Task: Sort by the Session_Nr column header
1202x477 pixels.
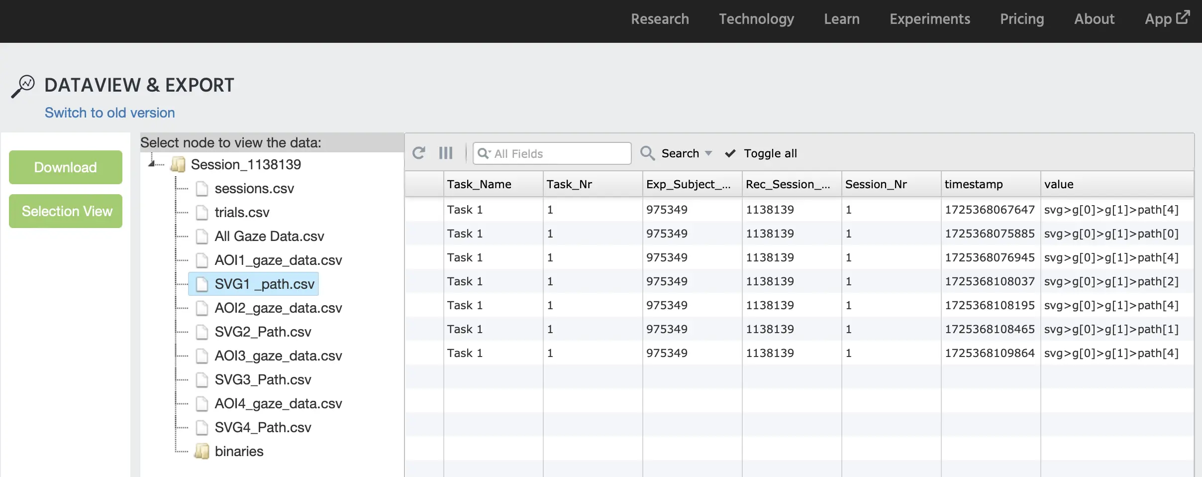Action: (x=891, y=184)
